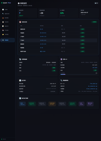Select the gray 10:00-11:25 step in daily flow

point(42,104)
